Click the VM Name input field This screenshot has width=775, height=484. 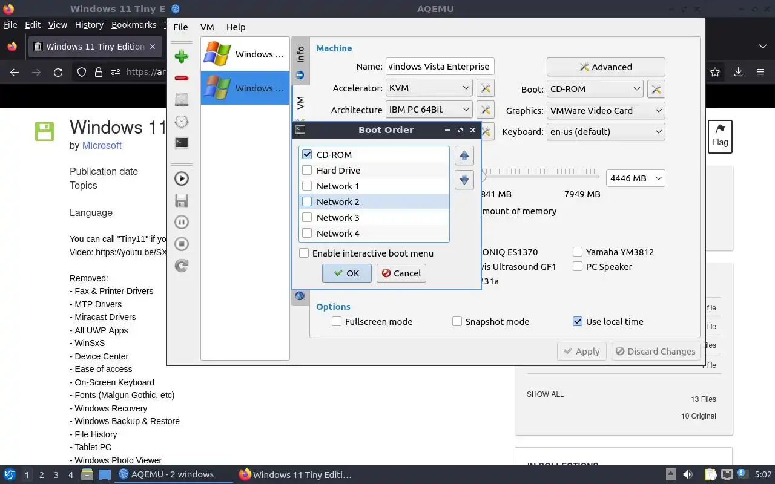click(x=440, y=67)
